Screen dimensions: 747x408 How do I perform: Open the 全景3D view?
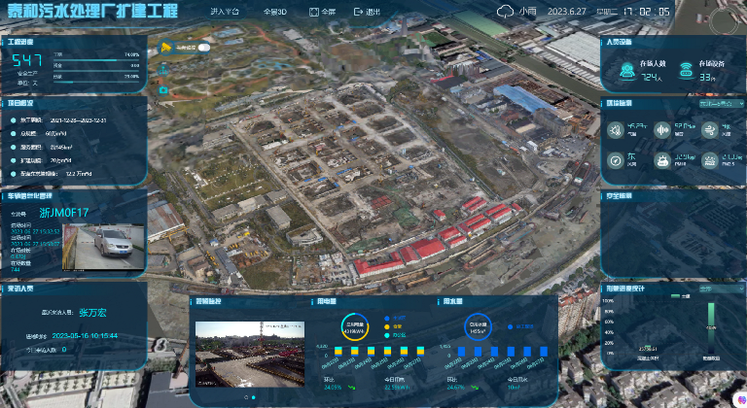pos(275,12)
